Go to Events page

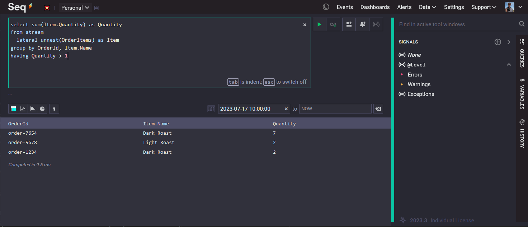345,7
